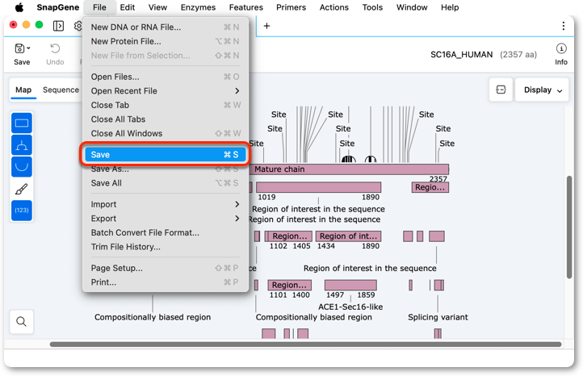The image size is (583, 376).
Task: Click the horizontal scrollbar
Action: pos(305,345)
